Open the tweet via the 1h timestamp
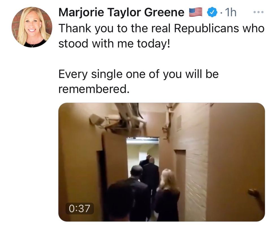277x225 pixels. [231, 12]
